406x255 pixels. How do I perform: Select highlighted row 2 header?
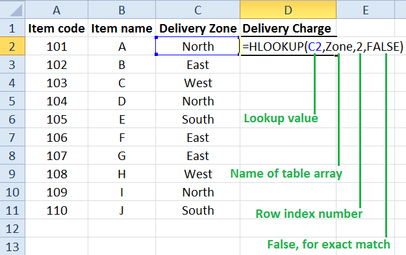12,46
